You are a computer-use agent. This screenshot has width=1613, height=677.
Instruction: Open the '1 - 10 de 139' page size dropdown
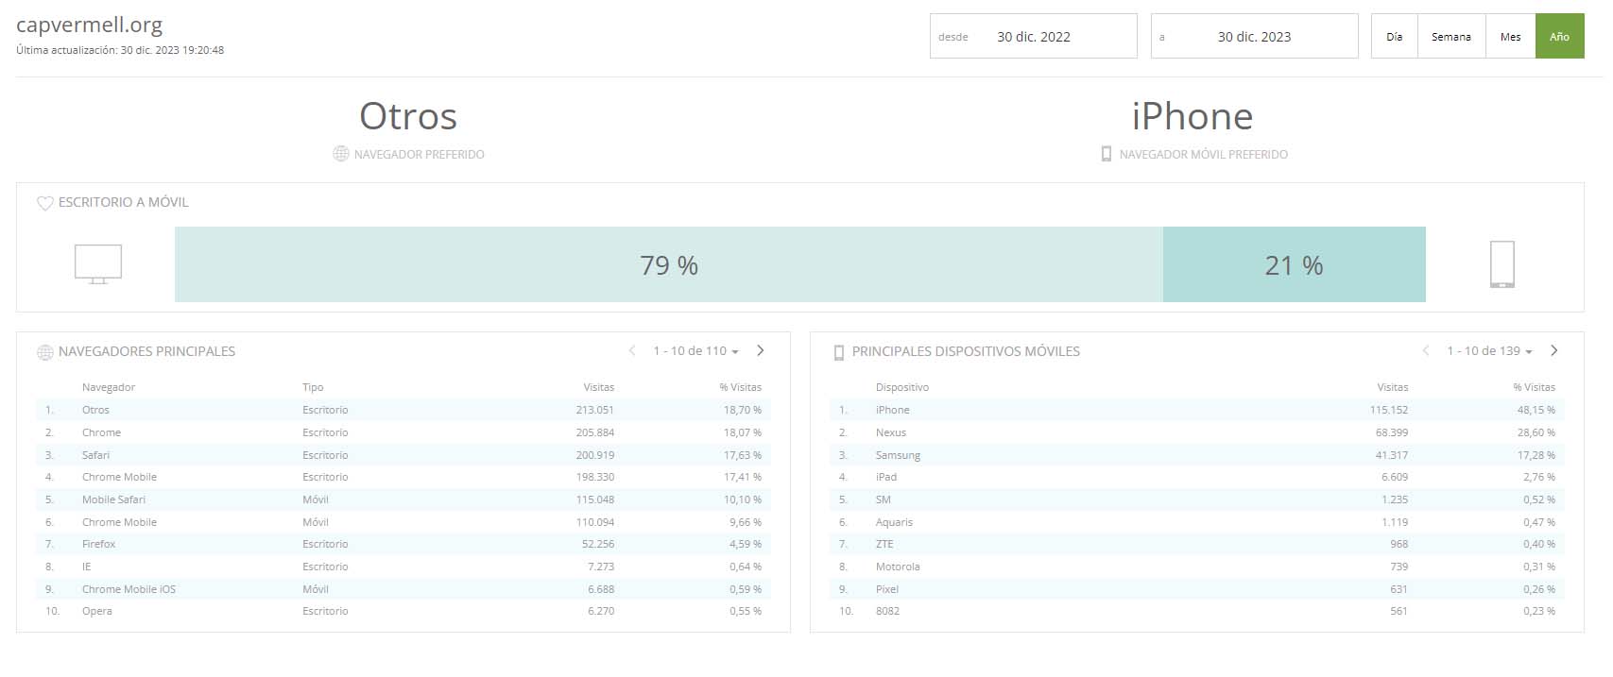point(1489,351)
